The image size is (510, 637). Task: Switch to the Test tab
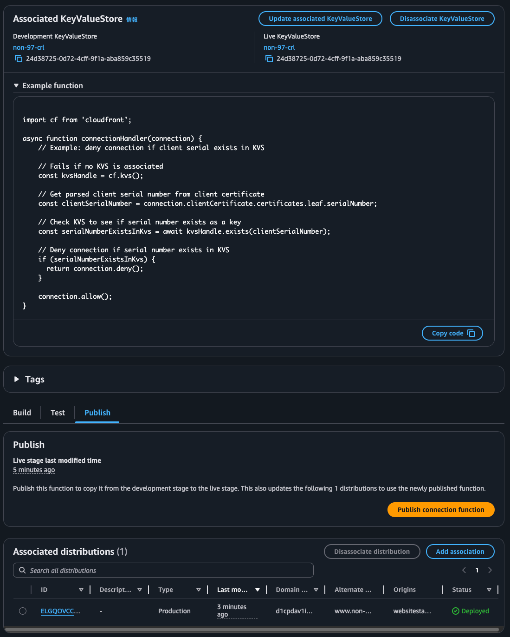58,413
